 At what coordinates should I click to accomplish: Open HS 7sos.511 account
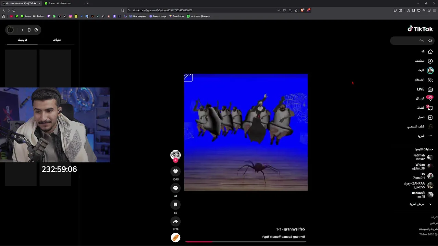coord(423,176)
